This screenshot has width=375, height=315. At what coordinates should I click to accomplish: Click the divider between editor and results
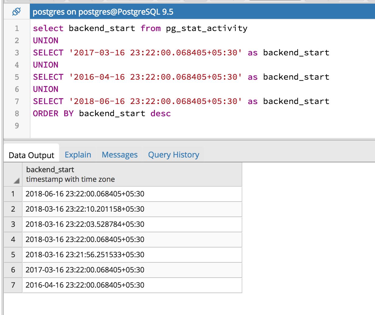click(x=189, y=139)
